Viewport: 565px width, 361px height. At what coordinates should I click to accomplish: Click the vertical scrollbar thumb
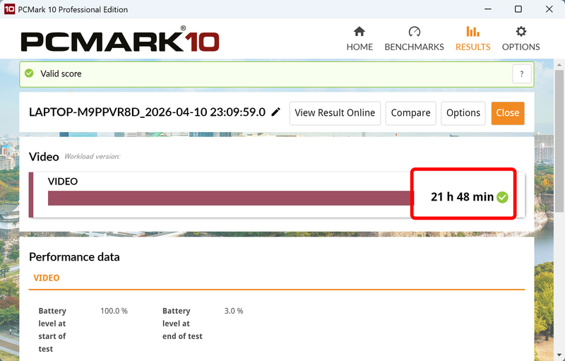559,141
